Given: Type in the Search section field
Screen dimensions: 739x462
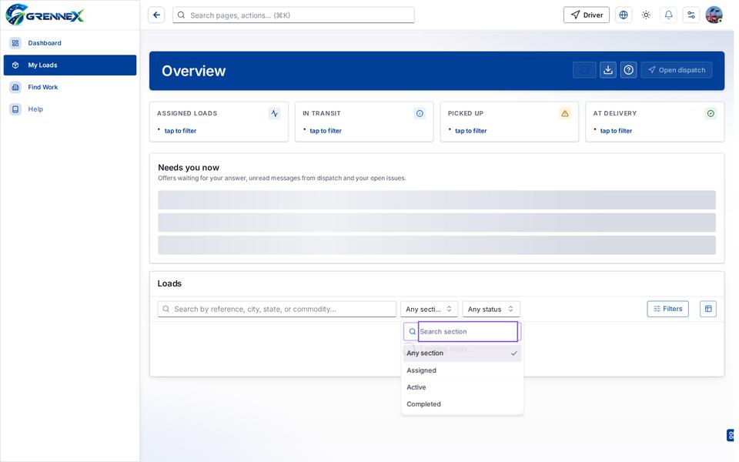Looking at the screenshot, I should point(468,332).
